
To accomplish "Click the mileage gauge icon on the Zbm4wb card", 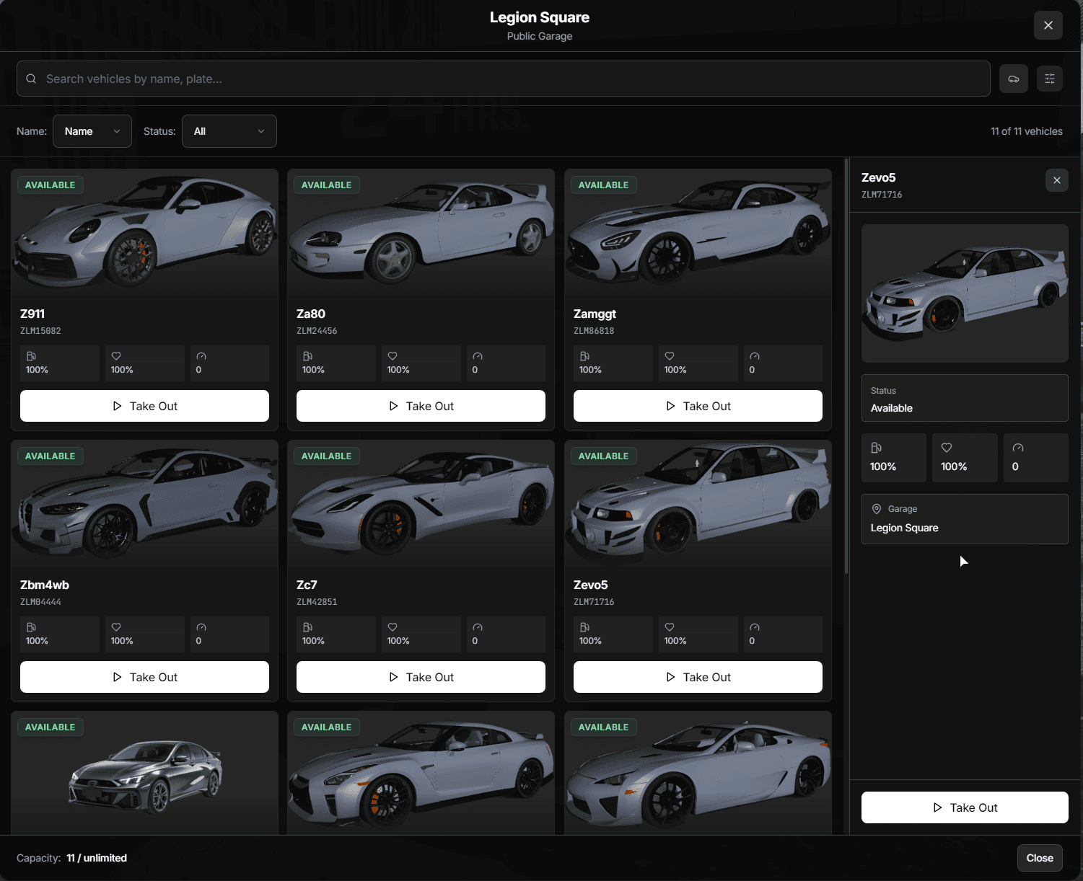I will click(201, 627).
